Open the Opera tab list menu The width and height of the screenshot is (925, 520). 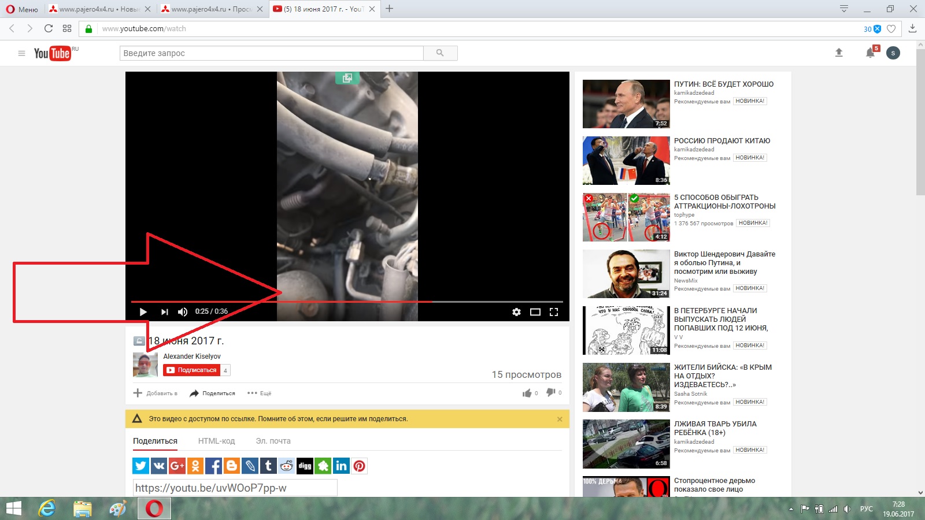844,9
